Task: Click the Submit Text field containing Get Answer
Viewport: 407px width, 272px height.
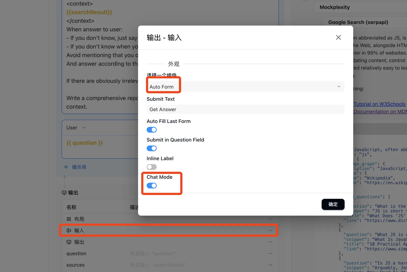Action: point(245,109)
